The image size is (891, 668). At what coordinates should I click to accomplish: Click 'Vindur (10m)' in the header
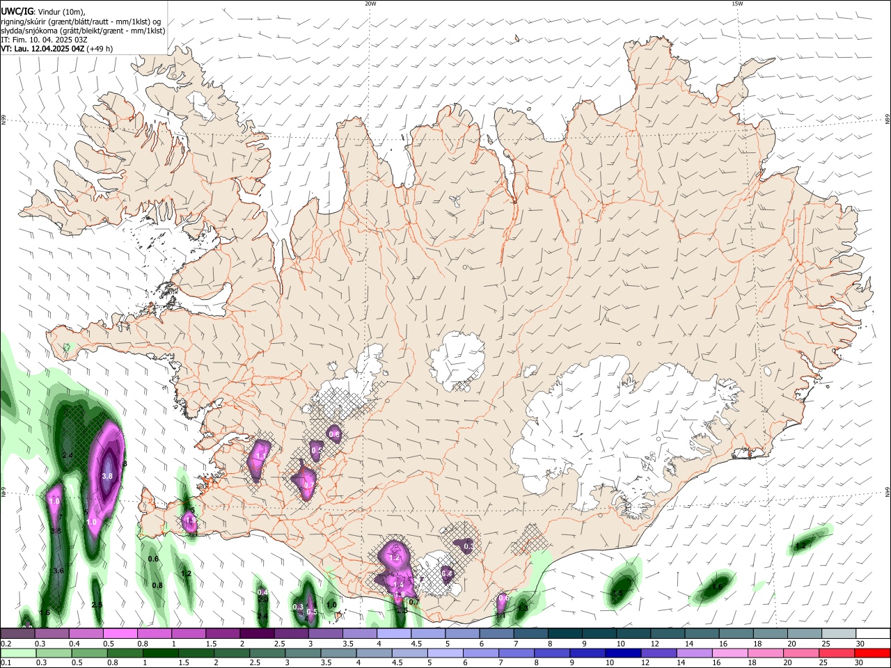[x=60, y=12]
